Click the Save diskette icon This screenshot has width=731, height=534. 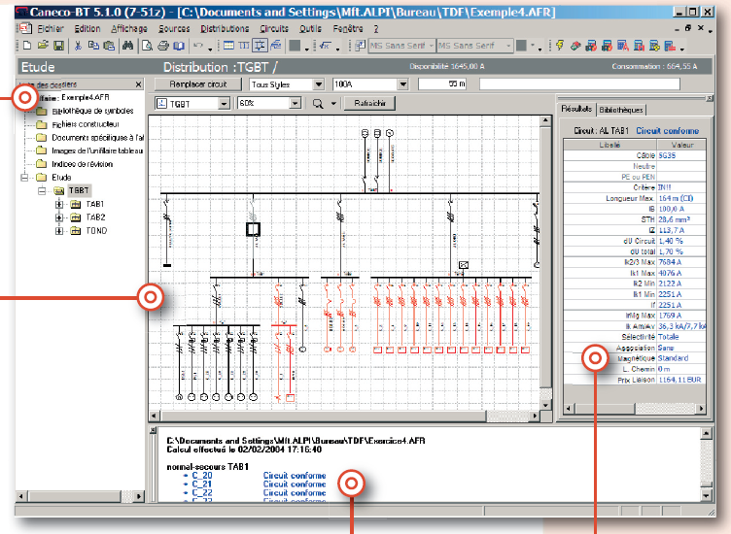click(58, 46)
